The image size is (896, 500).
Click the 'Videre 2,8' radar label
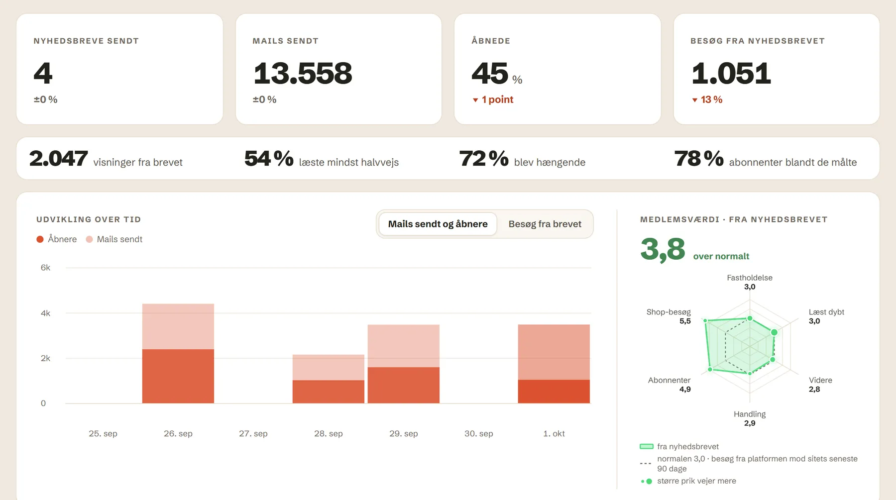820,385
